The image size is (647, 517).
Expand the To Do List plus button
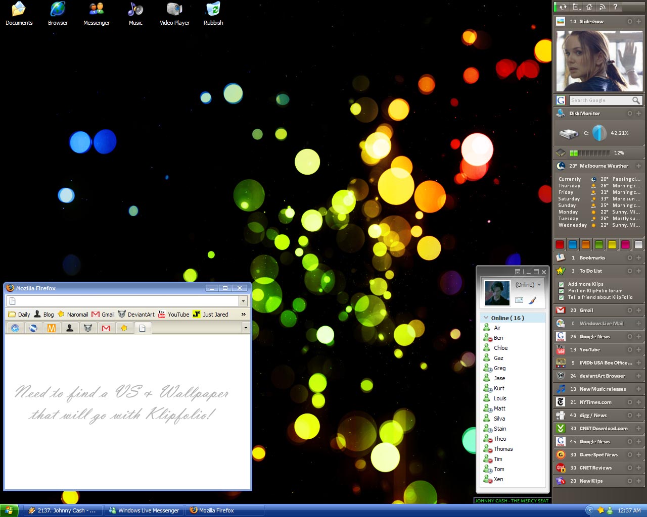(x=638, y=271)
